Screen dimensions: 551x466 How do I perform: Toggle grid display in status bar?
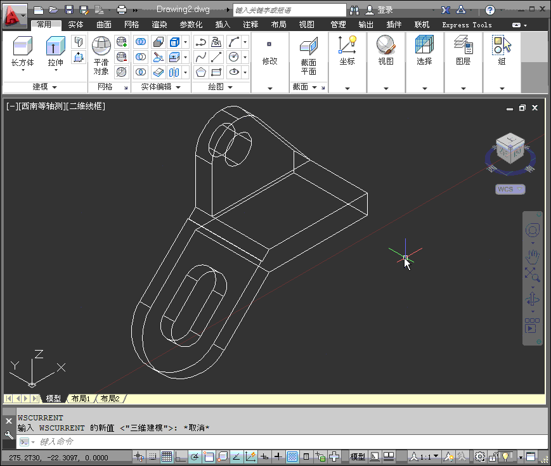pyautogui.click(x=167, y=456)
